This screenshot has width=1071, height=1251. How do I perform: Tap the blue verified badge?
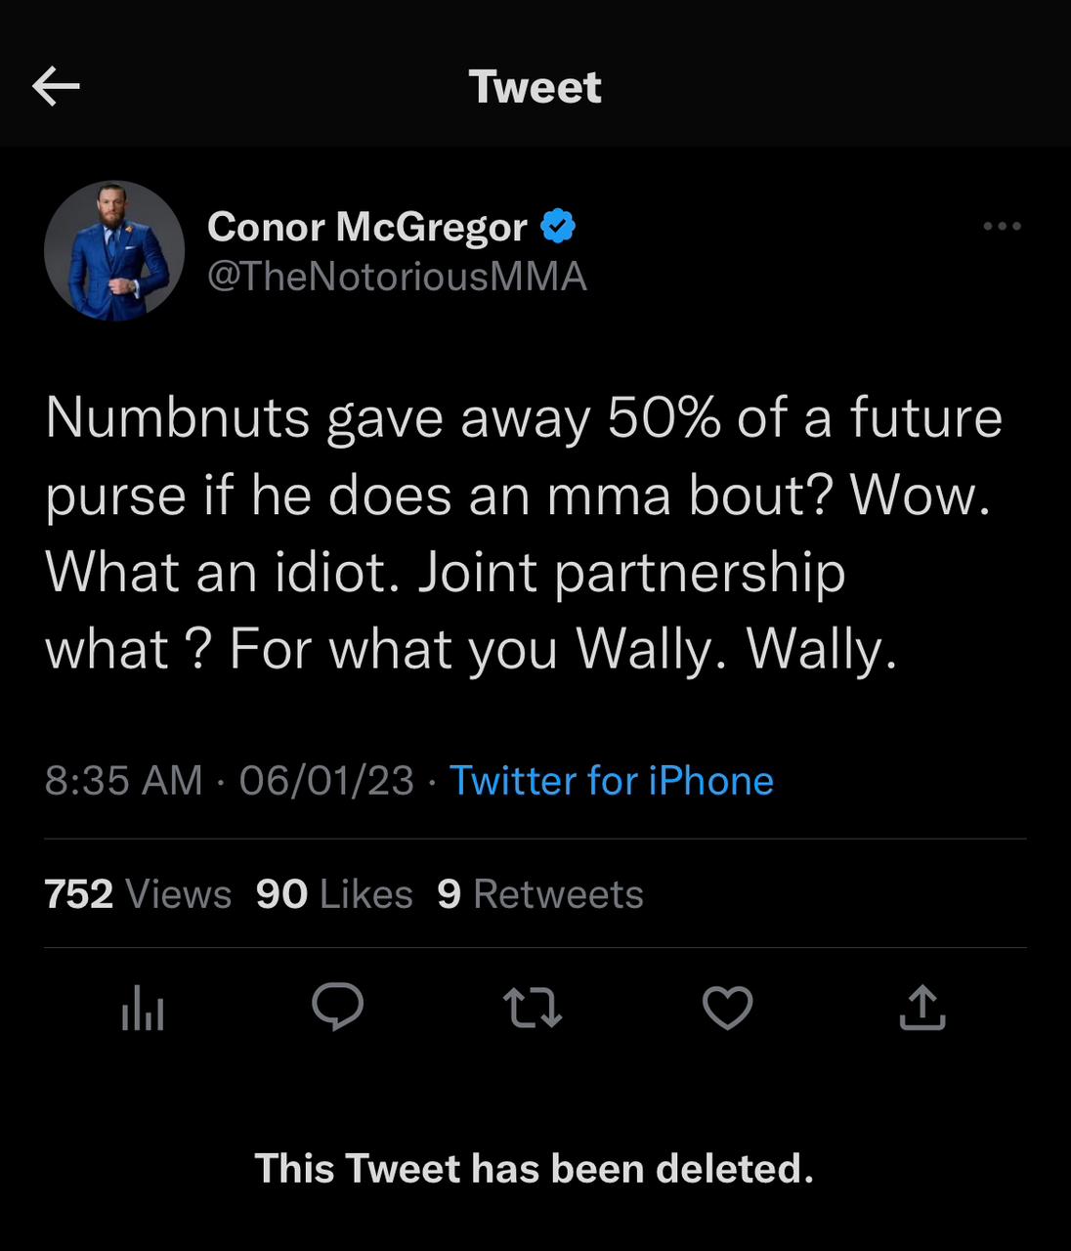point(558,227)
